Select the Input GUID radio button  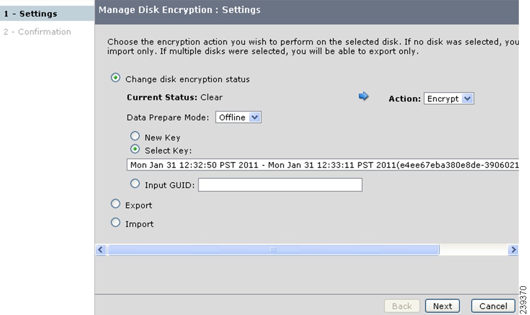(x=135, y=184)
